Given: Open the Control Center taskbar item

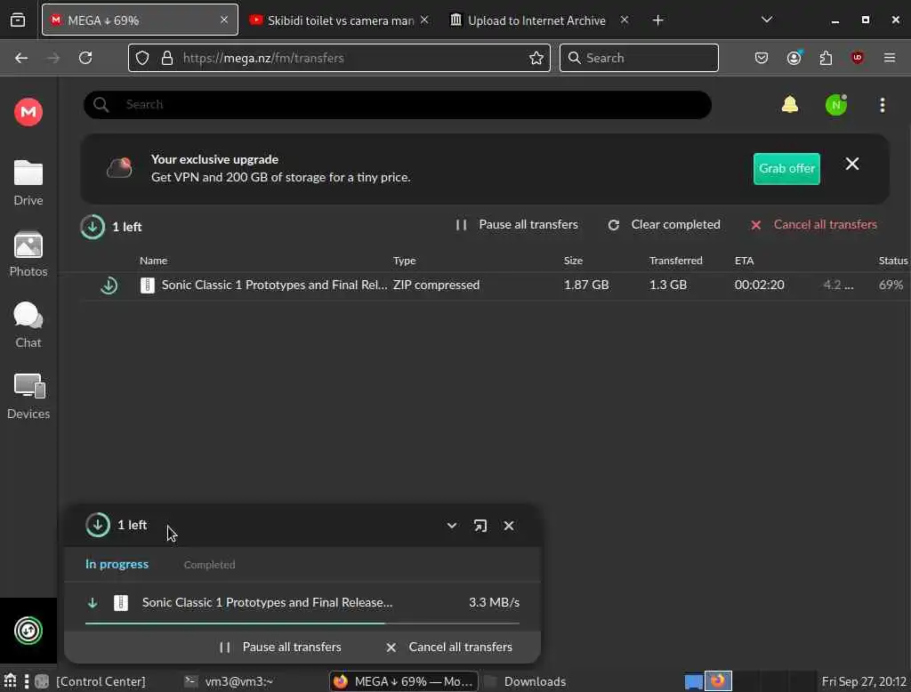Looking at the screenshot, I should click(90, 681).
